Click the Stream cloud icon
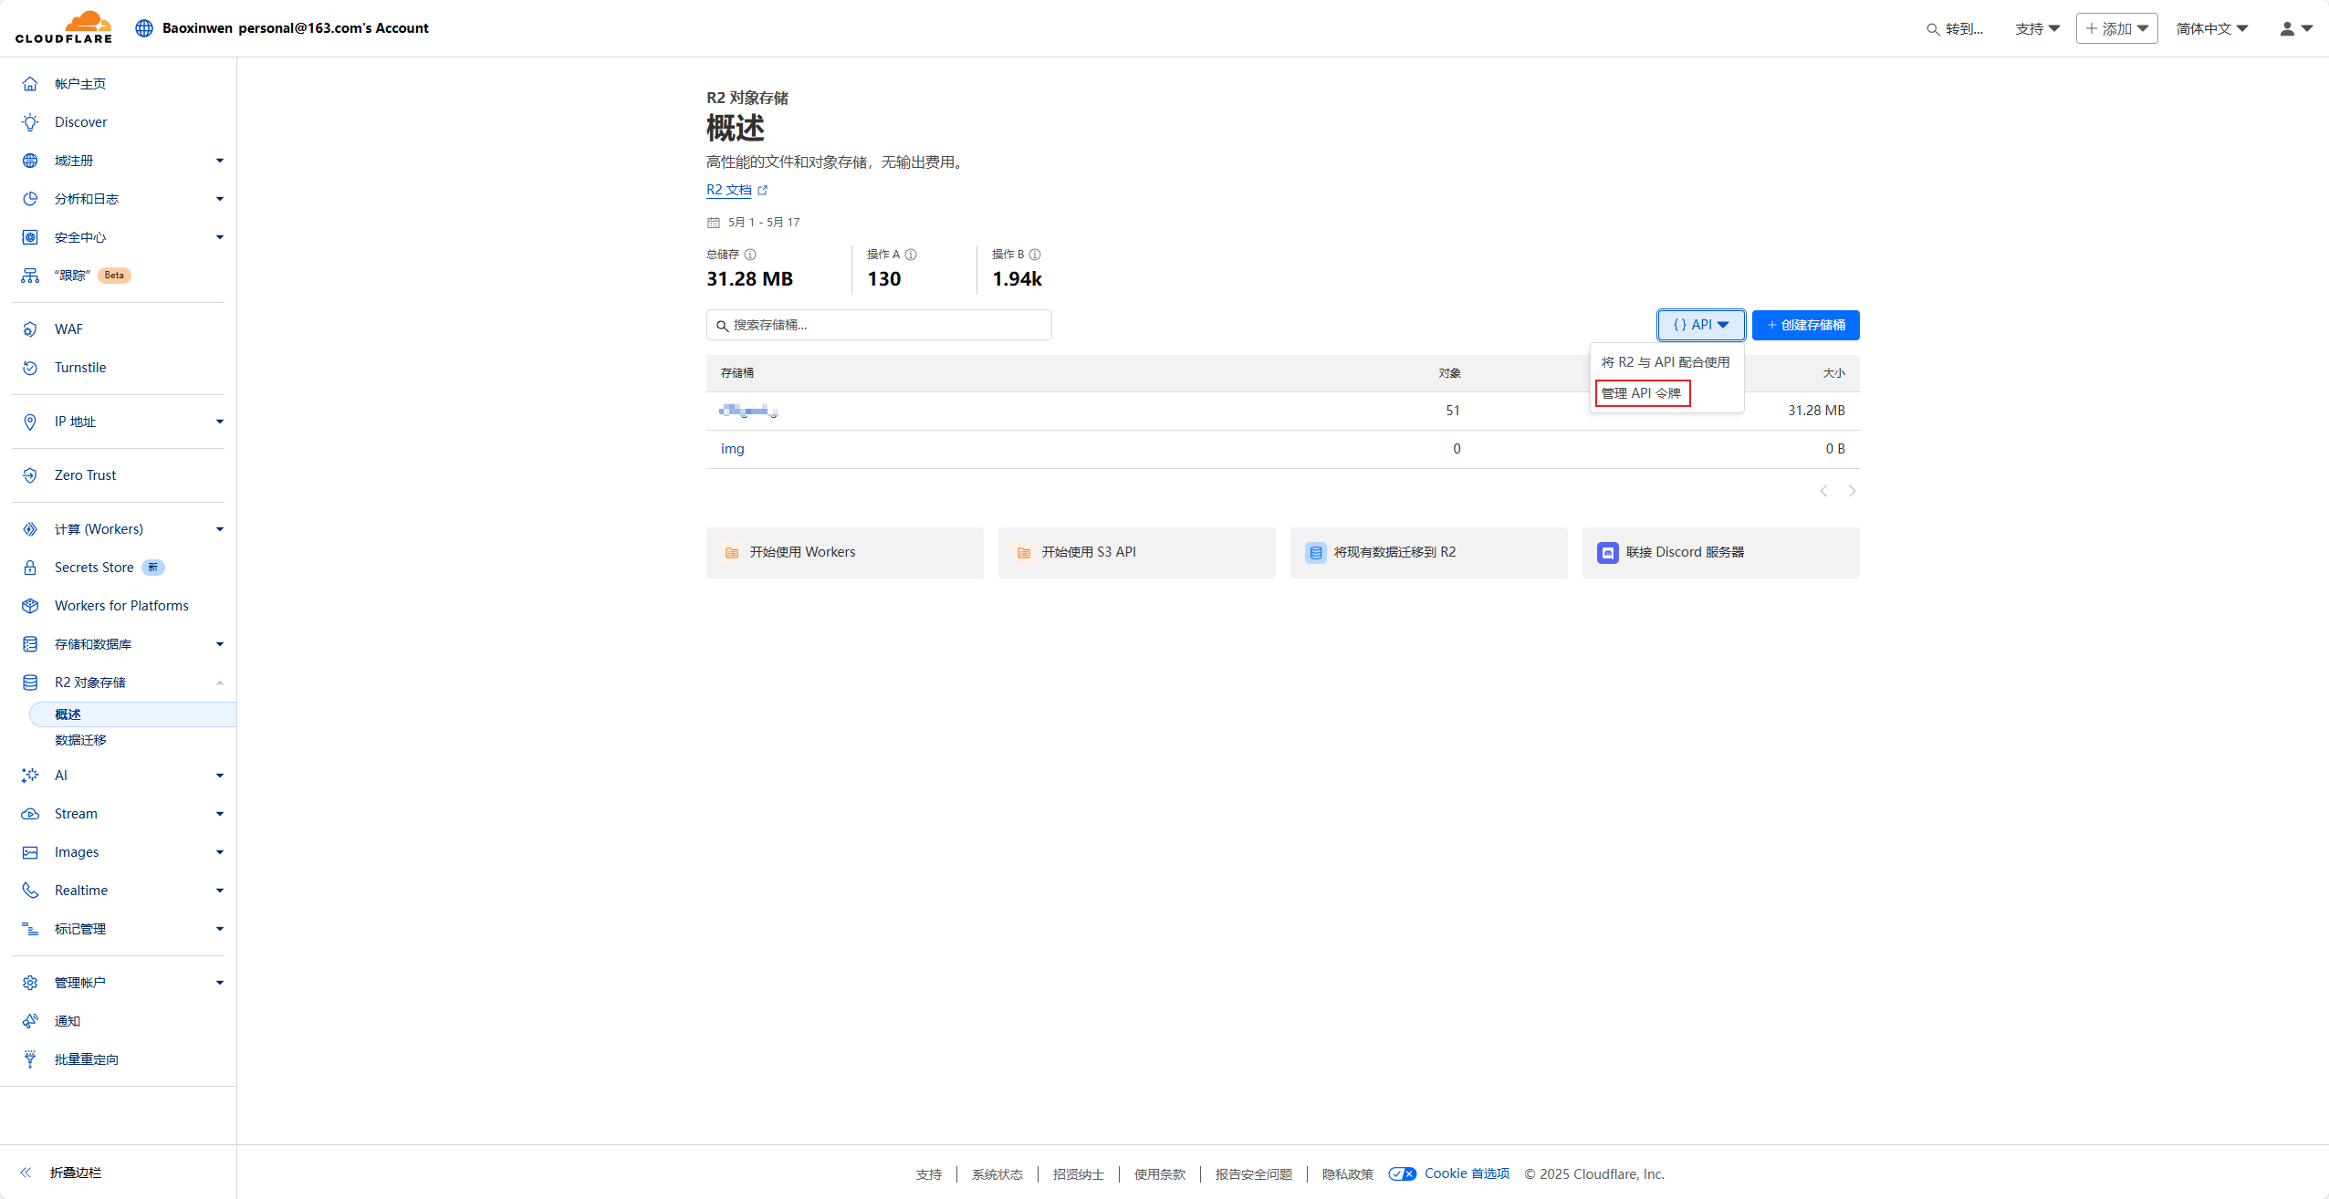 point(30,814)
